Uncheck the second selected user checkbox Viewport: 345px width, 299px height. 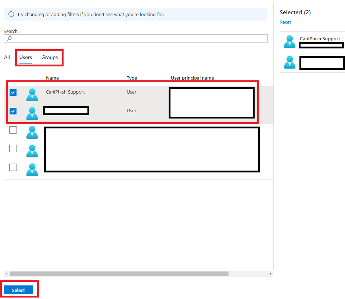coord(13,111)
